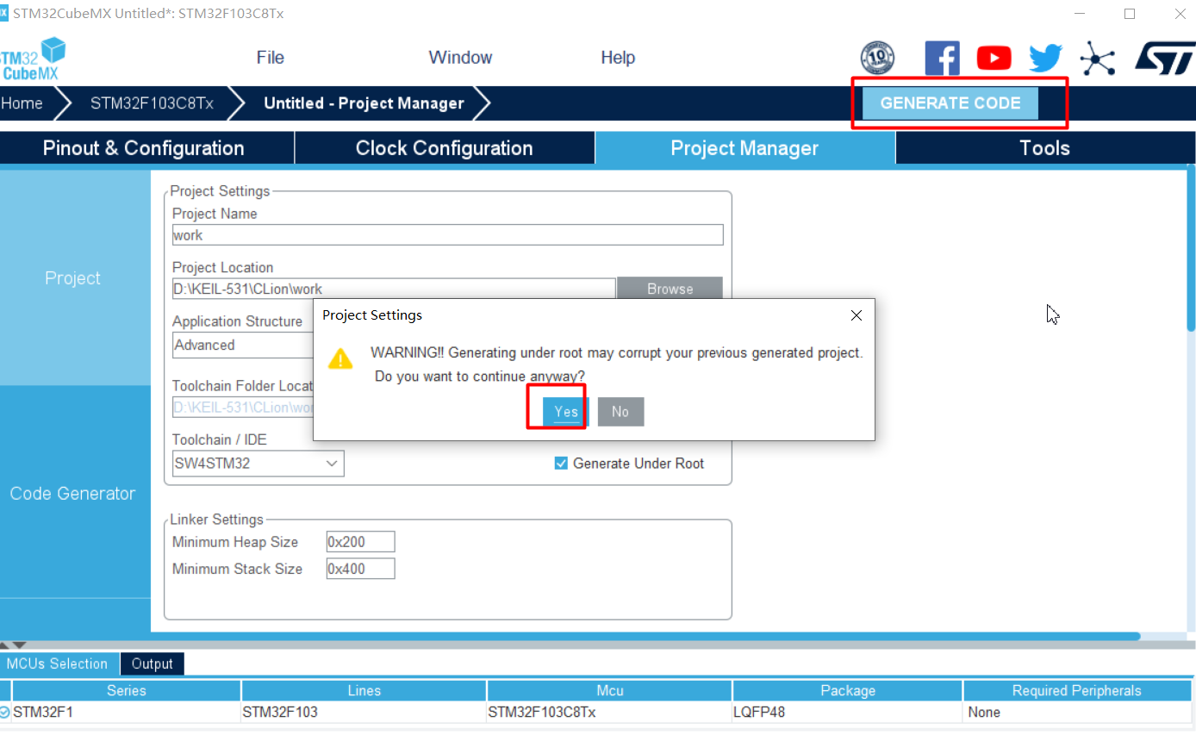Click the vertical scrollbar on right
1196x741 pixels.
(1191, 248)
